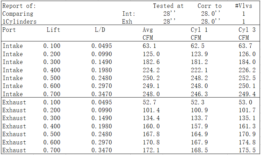This screenshot has width=261, height=155.
Task: Click the Cyl 1 value 157.9
Action: point(199,126)
